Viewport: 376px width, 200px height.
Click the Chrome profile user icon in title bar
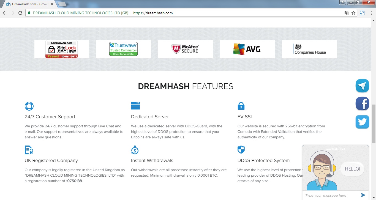click(342, 2)
